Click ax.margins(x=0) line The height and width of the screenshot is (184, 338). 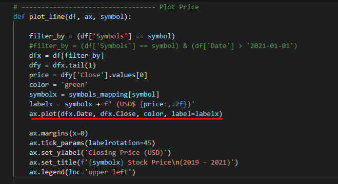tap(58, 133)
